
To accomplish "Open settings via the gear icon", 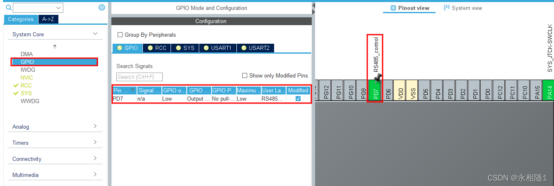I will tap(102, 7).
